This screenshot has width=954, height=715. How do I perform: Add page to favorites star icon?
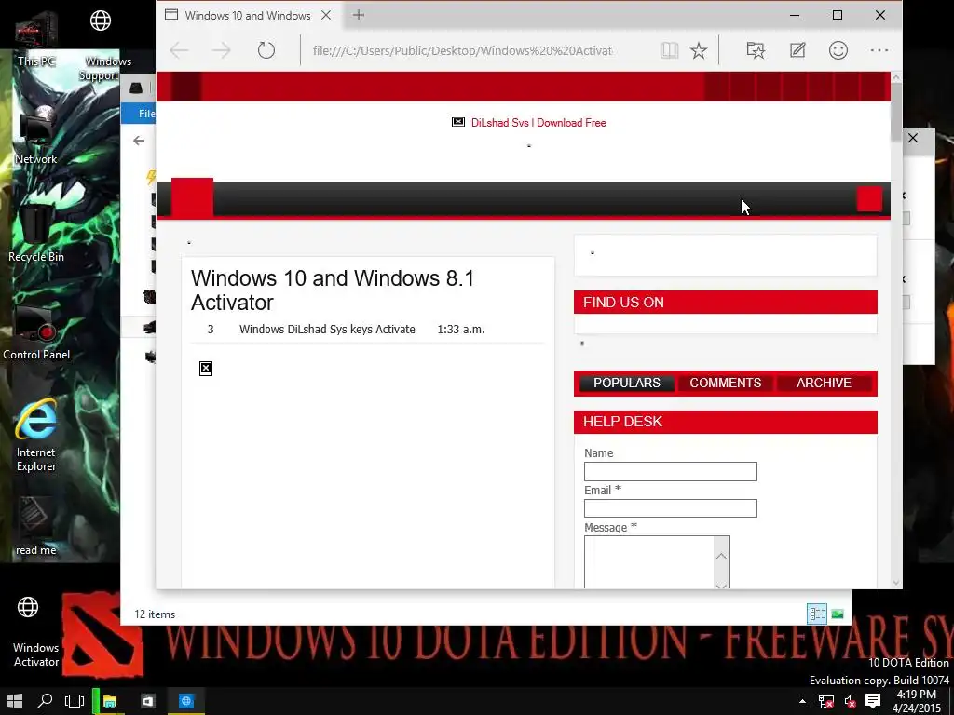(699, 50)
